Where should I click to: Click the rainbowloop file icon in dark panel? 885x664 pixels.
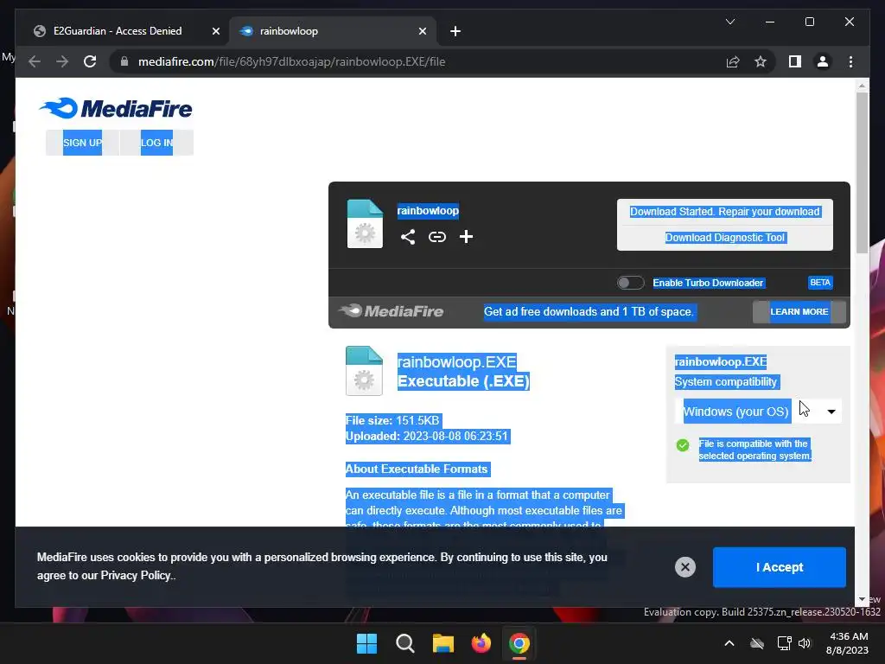coord(365,224)
